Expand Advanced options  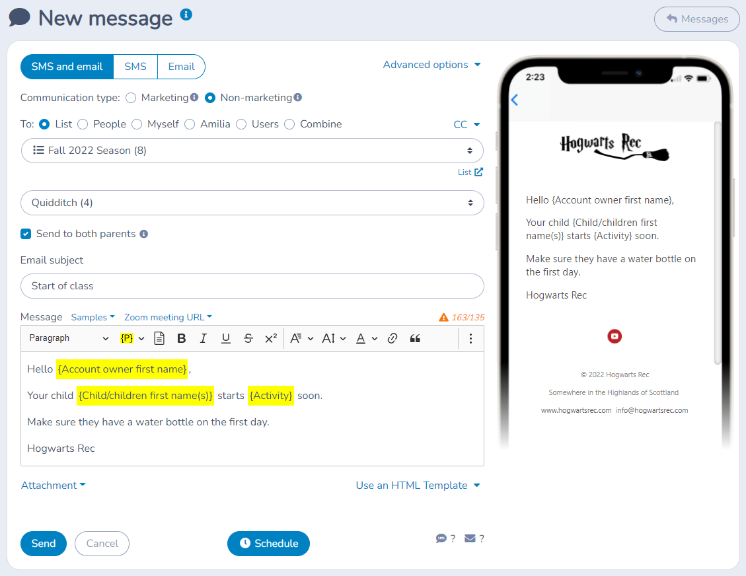[431, 65]
